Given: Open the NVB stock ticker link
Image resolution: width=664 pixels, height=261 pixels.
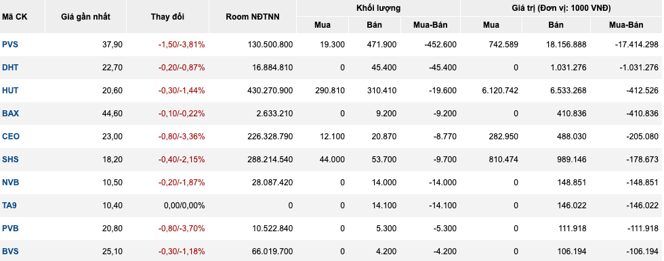Looking at the screenshot, I should [11, 183].
